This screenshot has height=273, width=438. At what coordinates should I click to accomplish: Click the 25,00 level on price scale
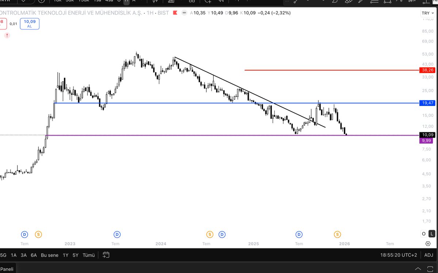tap(428, 90)
